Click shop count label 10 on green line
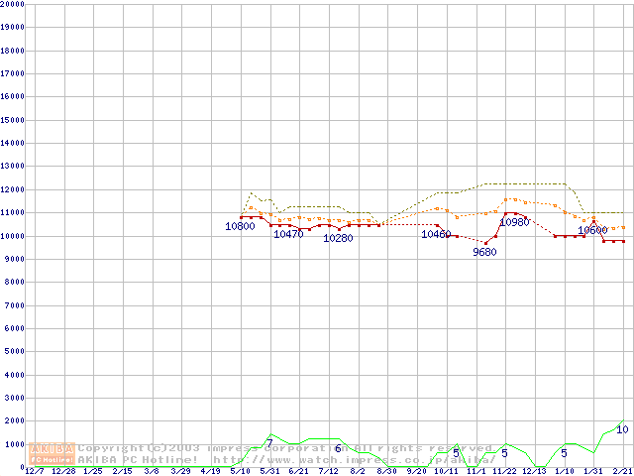Screen dimensions: 634x476 click(x=622, y=429)
